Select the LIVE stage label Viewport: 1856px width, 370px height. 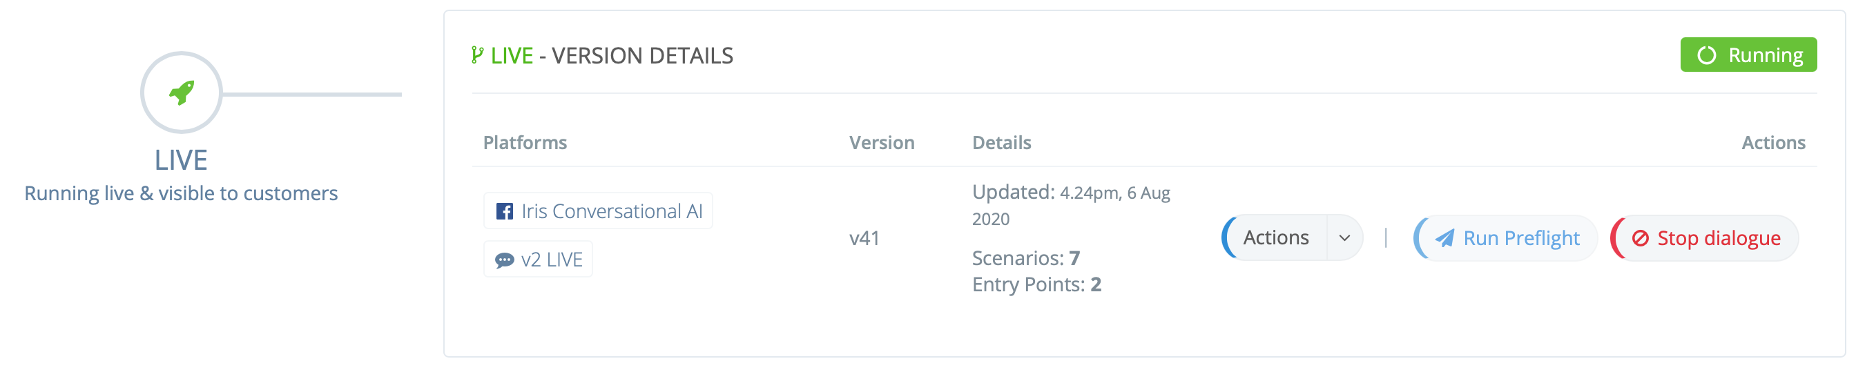coord(181,161)
